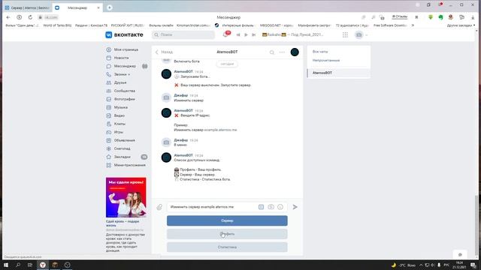Search within the AternosBOT chat

271,52
